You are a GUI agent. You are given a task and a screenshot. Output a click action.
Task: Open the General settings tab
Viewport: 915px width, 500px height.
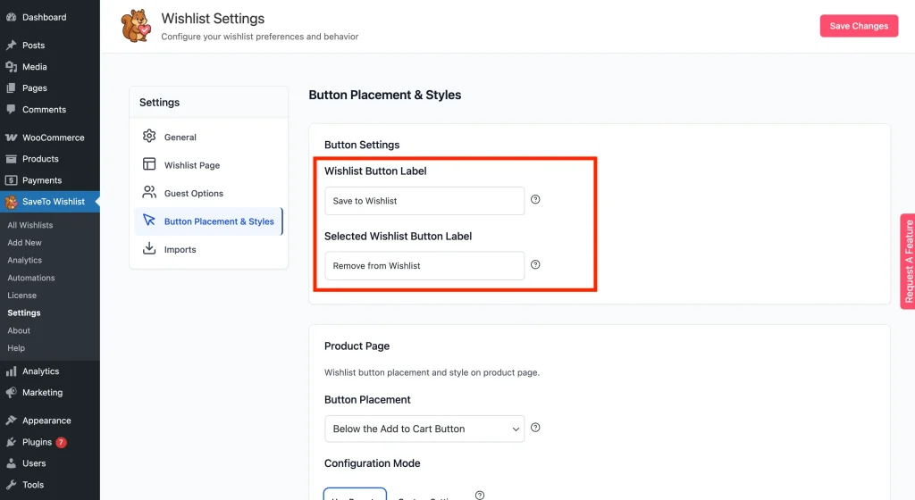[x=208, y=137]
